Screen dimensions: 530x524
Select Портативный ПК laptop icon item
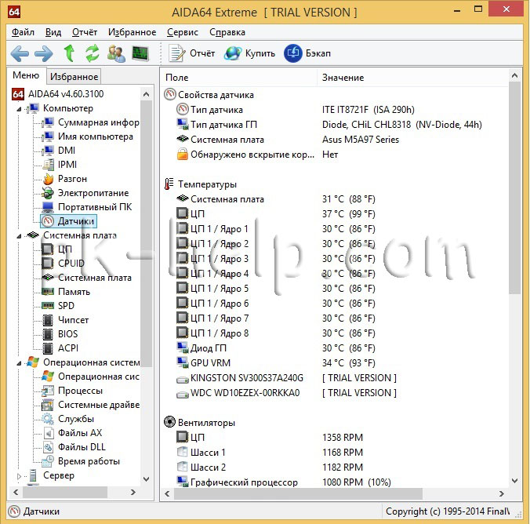(x=87, y=207)
